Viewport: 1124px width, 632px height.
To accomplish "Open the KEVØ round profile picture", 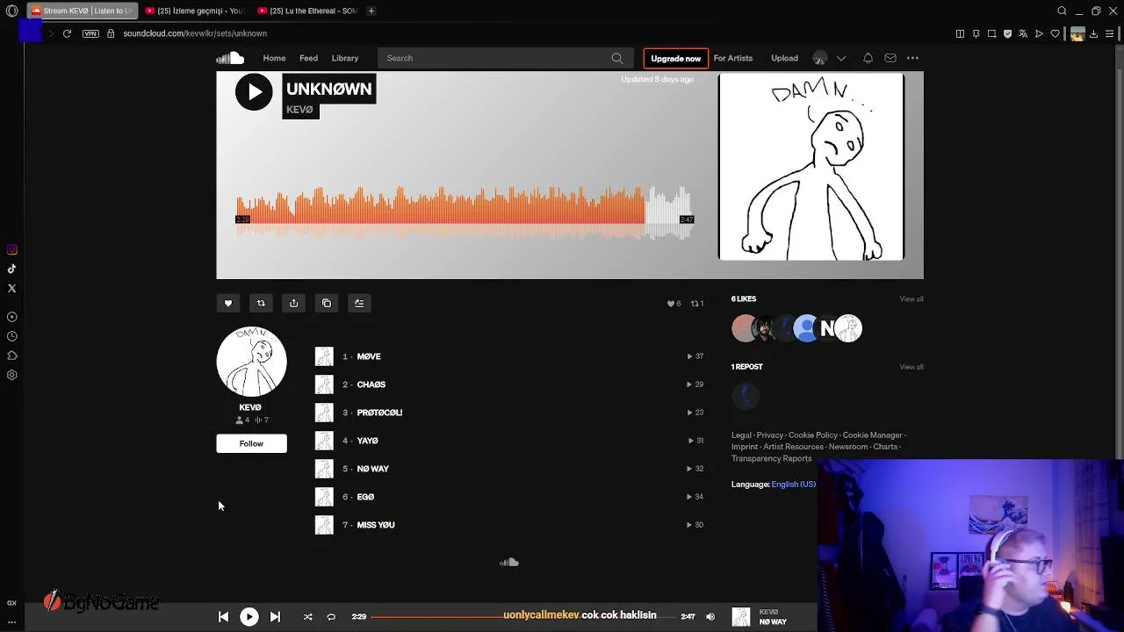I will point(251,362).
